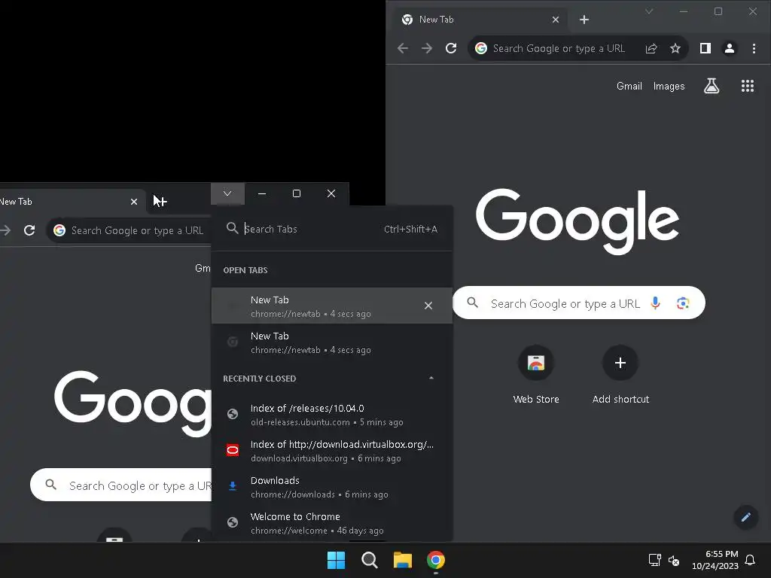The height and width of the screenshot is (578, 771).
Task: Reopen Index of /releases/10.04.0 tab
Action: click(331, 415)
